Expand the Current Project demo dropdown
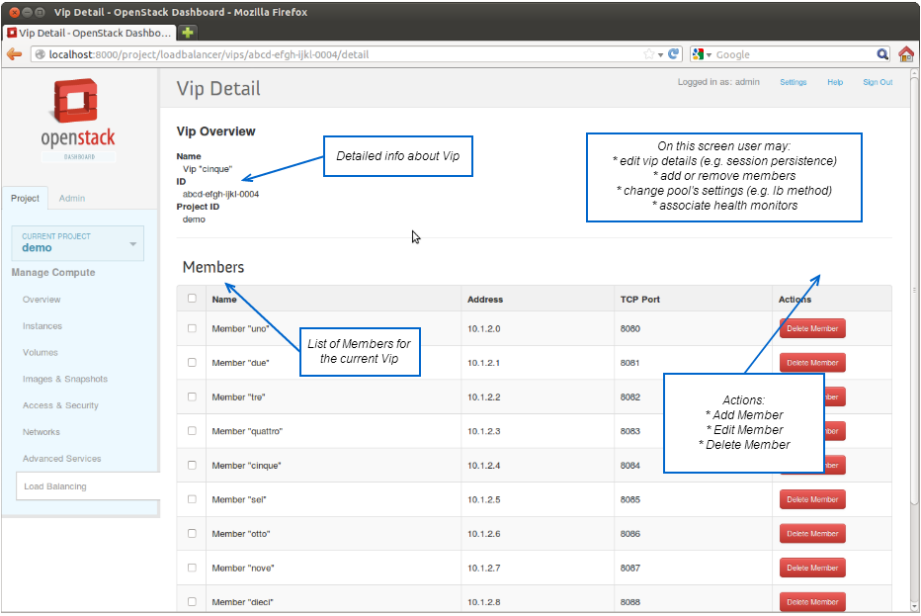The height and width of the screenshot is (616, 921). 133,243
